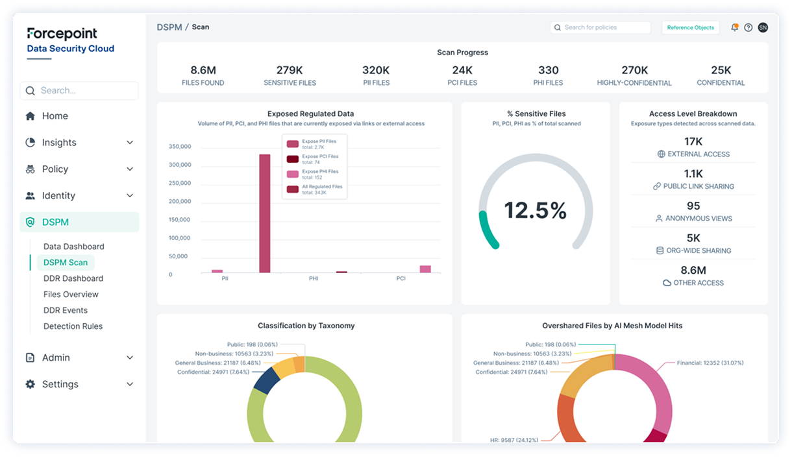Open the help question mark icon
792x460 pixels.
click(x=749, y=27)
